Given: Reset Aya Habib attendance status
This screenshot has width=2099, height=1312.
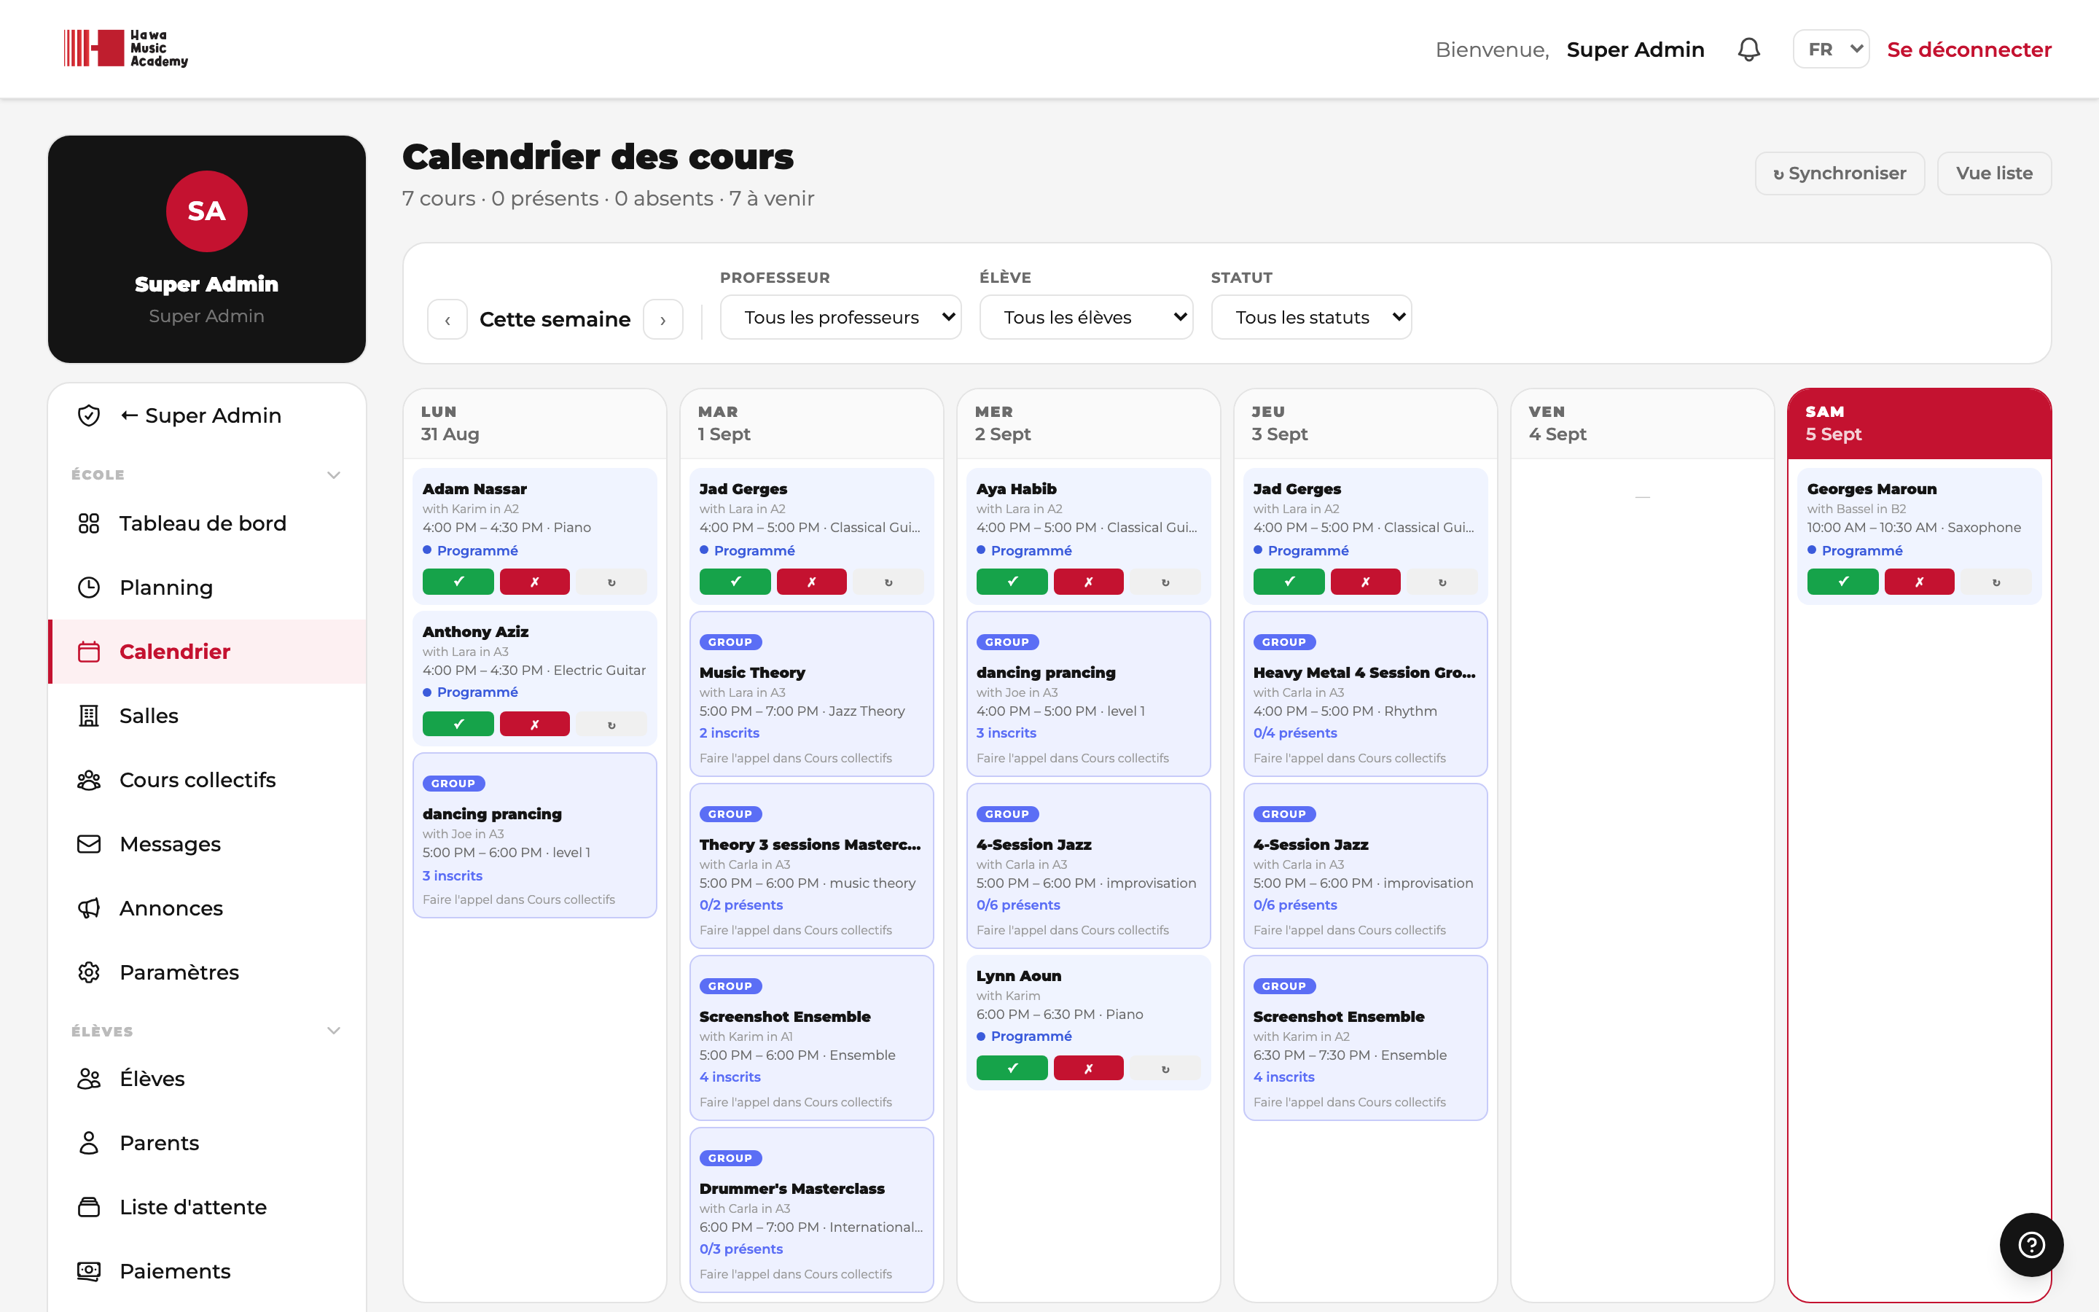Looking at the screenshot, I should (1165, 582).
